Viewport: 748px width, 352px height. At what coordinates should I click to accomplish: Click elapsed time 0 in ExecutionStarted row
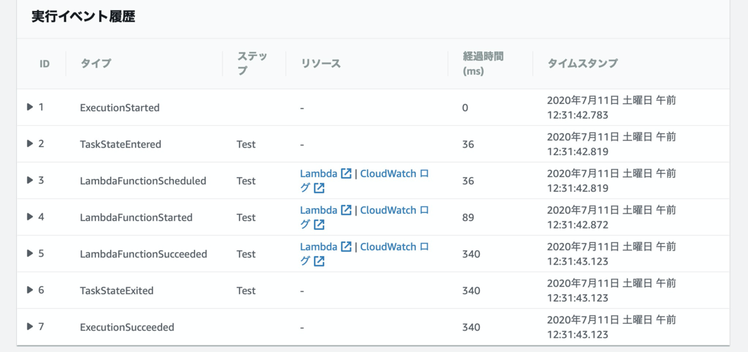(x=465, y=108)
